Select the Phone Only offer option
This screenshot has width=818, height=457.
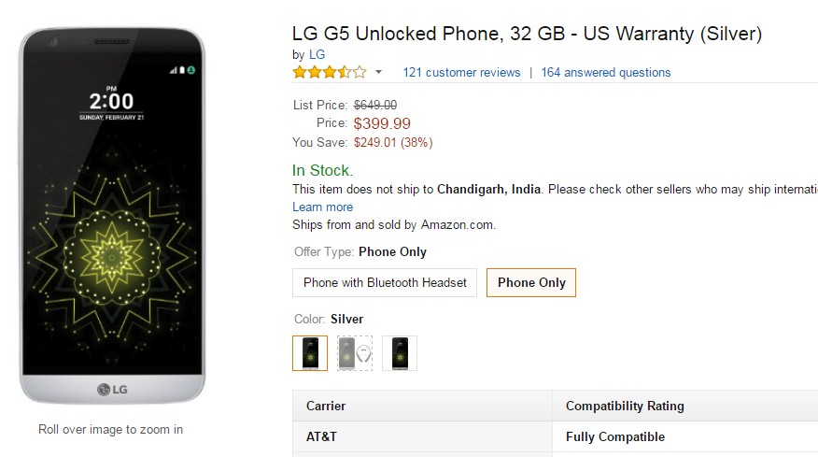[531, 282]
